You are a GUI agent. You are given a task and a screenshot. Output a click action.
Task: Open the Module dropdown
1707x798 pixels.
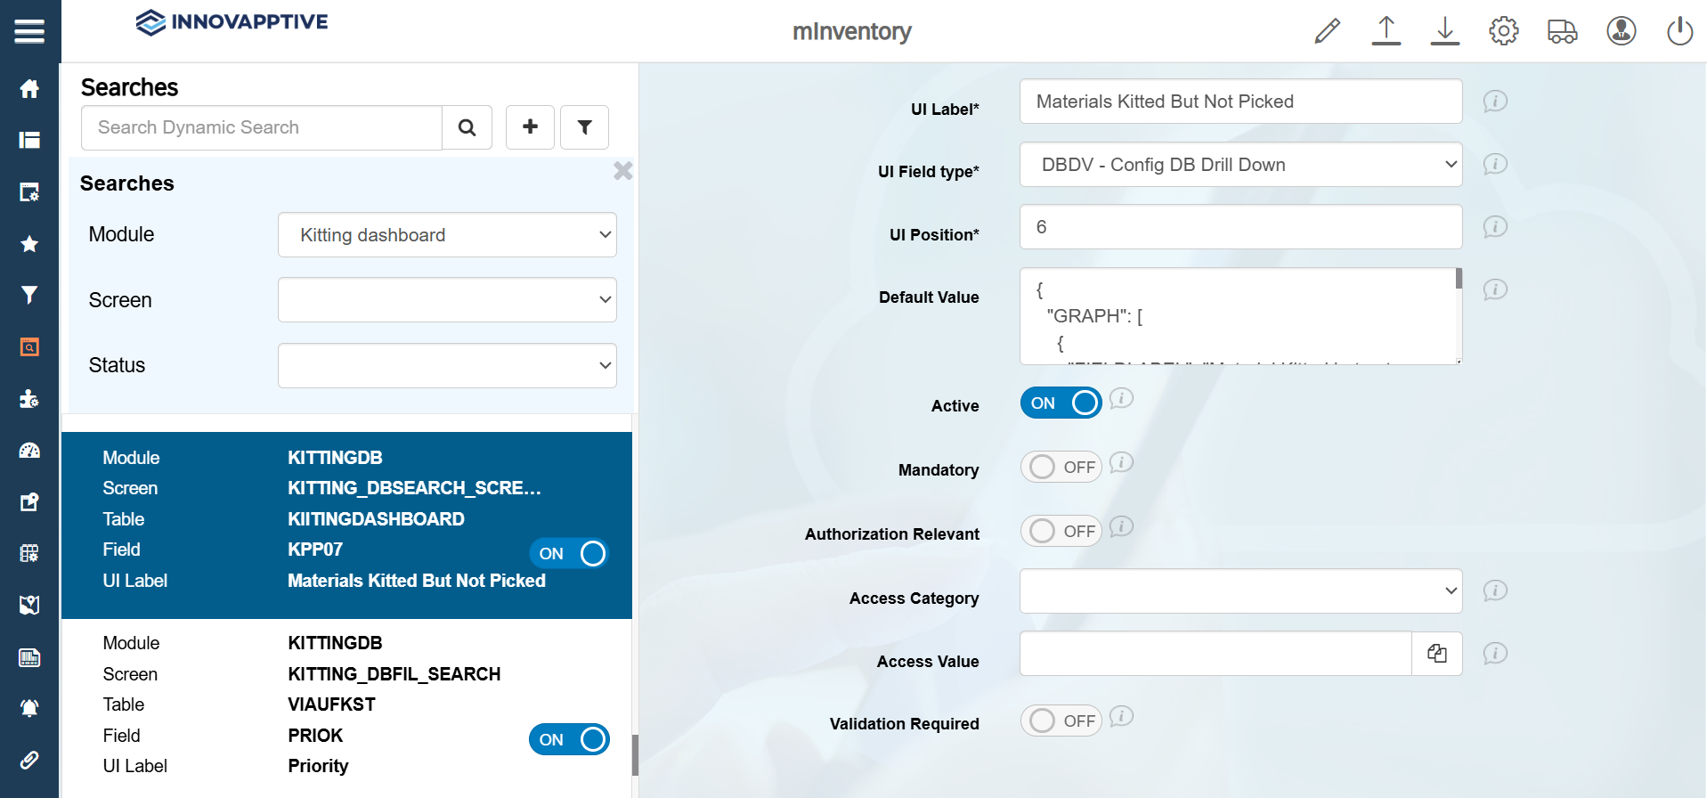point(447,235)
